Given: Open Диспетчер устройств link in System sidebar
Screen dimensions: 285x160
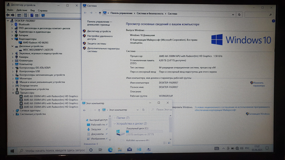Looking at the screenshot, I should coord(99,31).
